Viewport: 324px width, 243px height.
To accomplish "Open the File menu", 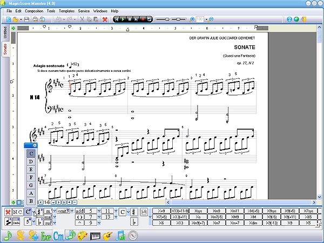I will pos(9,11).
